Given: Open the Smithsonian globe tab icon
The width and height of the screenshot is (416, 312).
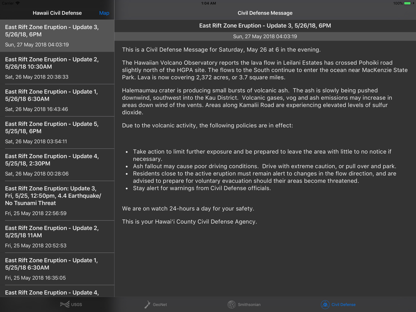Looking at the screenshot, I should (231, 305).
